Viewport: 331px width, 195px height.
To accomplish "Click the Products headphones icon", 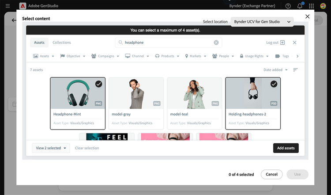I will coord(157,56).
